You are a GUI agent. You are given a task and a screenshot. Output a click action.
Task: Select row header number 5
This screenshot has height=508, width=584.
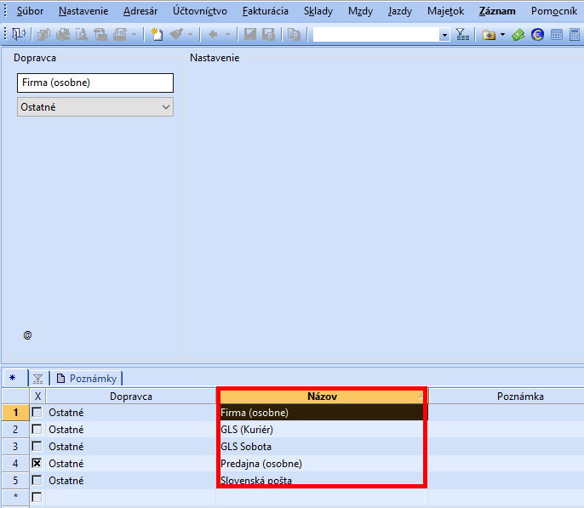[x=15, y=481]
